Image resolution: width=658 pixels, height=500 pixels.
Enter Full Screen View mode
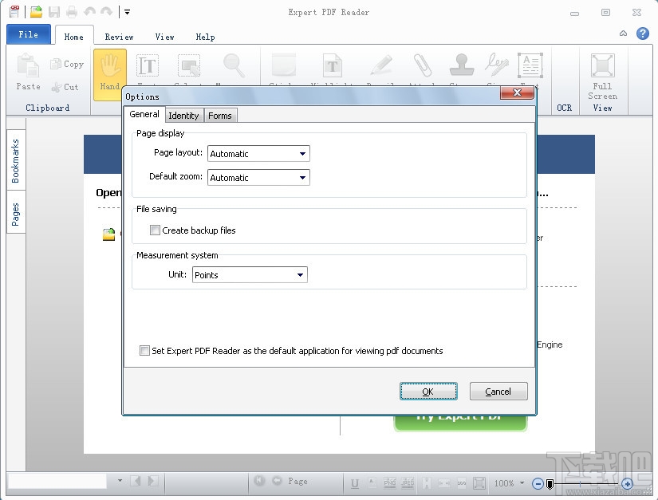pyautogui.click(x=601, y=72)
